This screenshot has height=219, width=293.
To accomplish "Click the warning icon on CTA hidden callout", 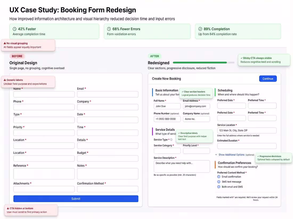I will tap(7, 208).
